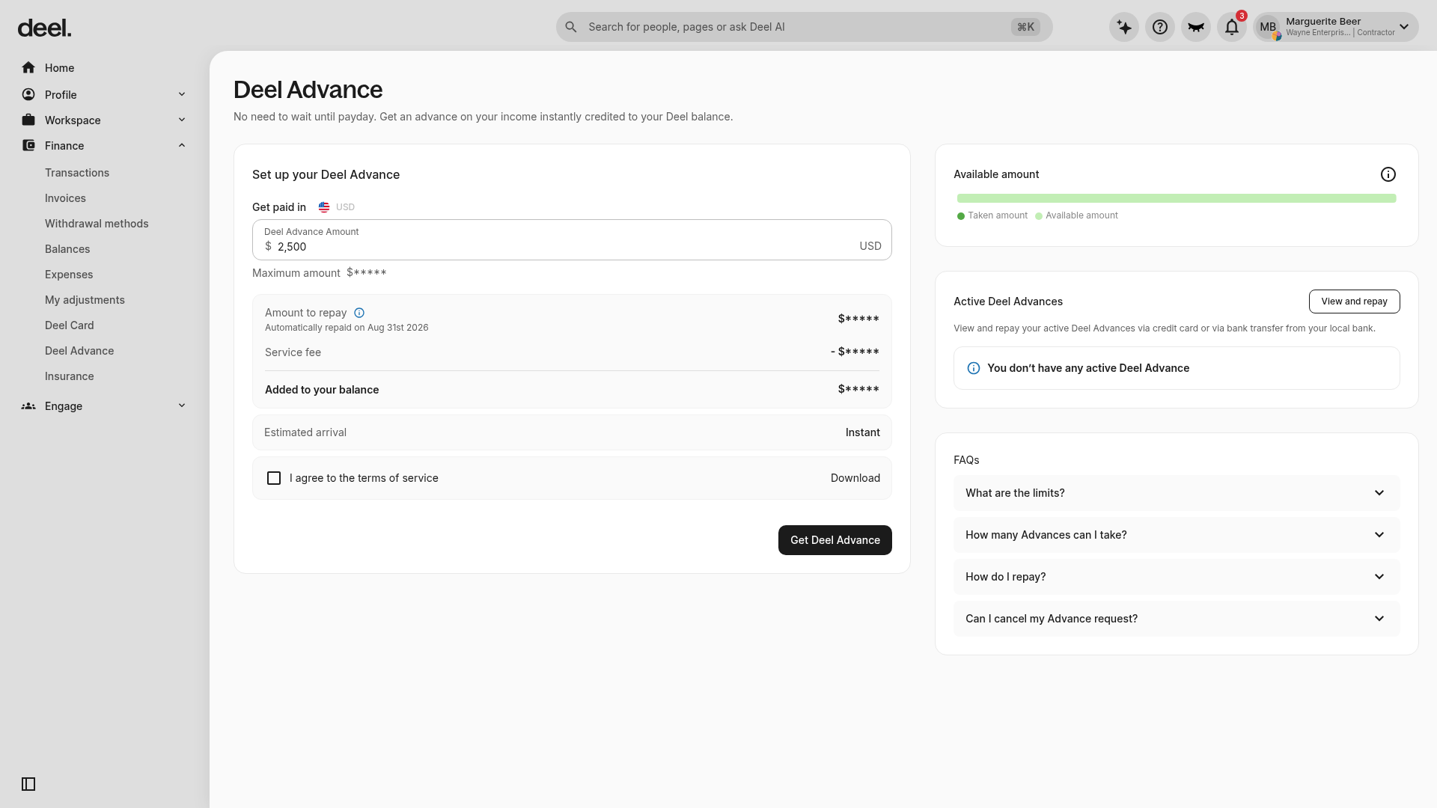
Task: Click the available amount progress bar
Action: coord(1177,198)
